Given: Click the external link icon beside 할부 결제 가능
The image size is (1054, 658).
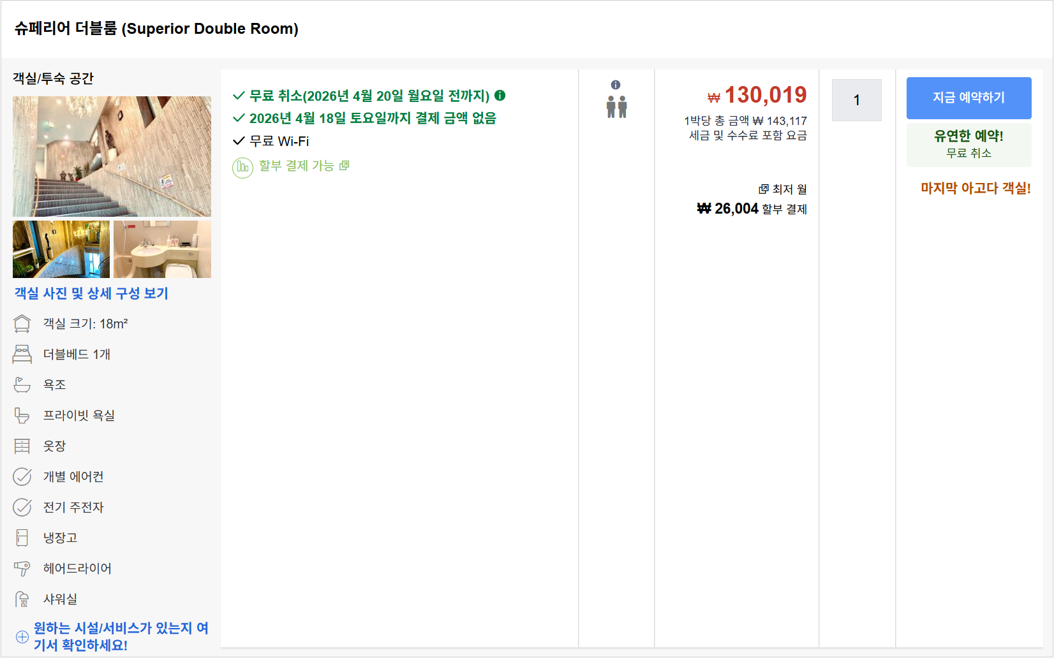Looking at the screenshot, I should coord(345,166).
